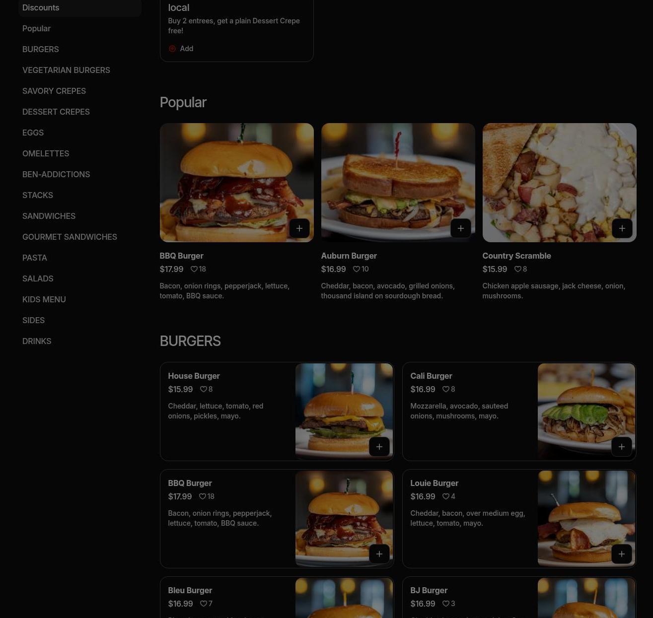This screenshot has width=653, height=618.
Task: Click the House Burger title
Action: (194, 376)
